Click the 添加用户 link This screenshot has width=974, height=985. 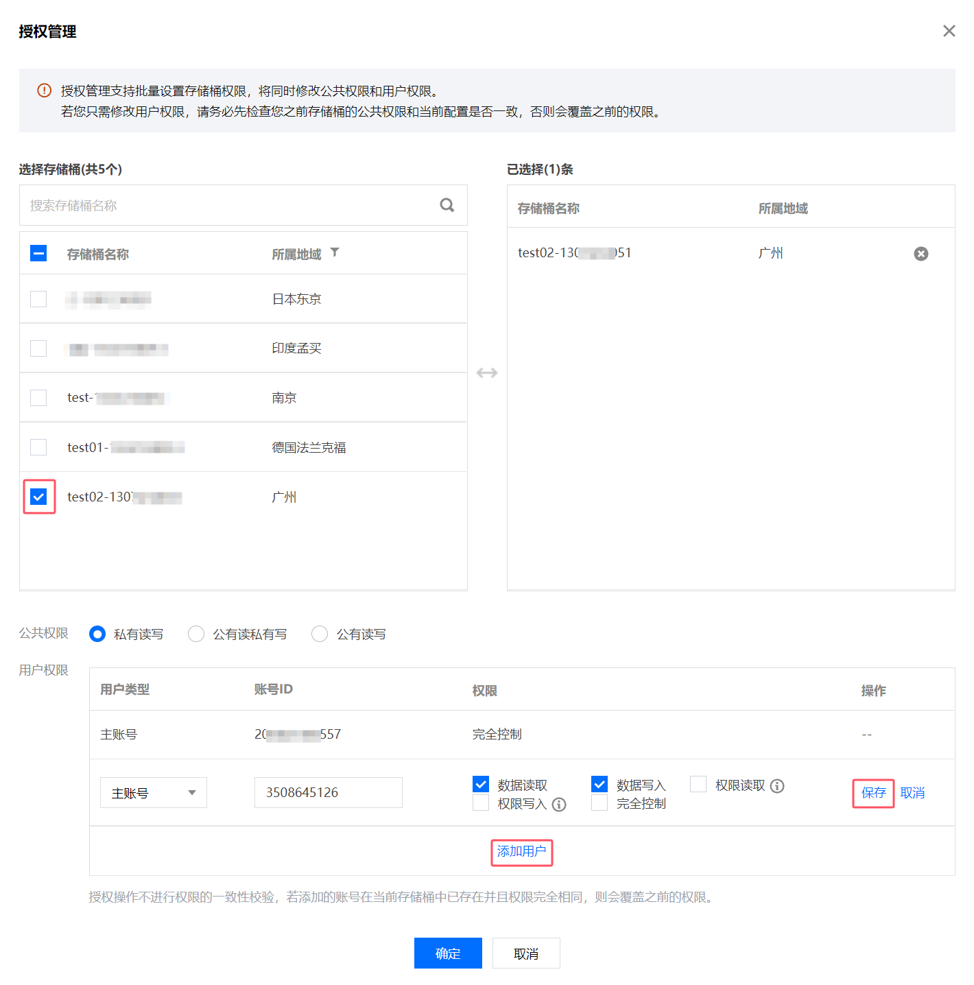coord(521,851)
